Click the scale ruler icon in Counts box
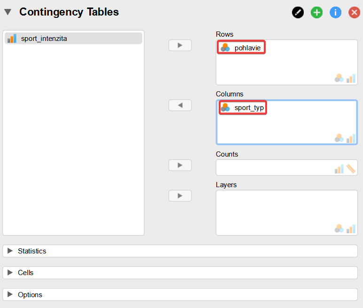This screenshot has height=308, width=363. (x=351, y=169)
